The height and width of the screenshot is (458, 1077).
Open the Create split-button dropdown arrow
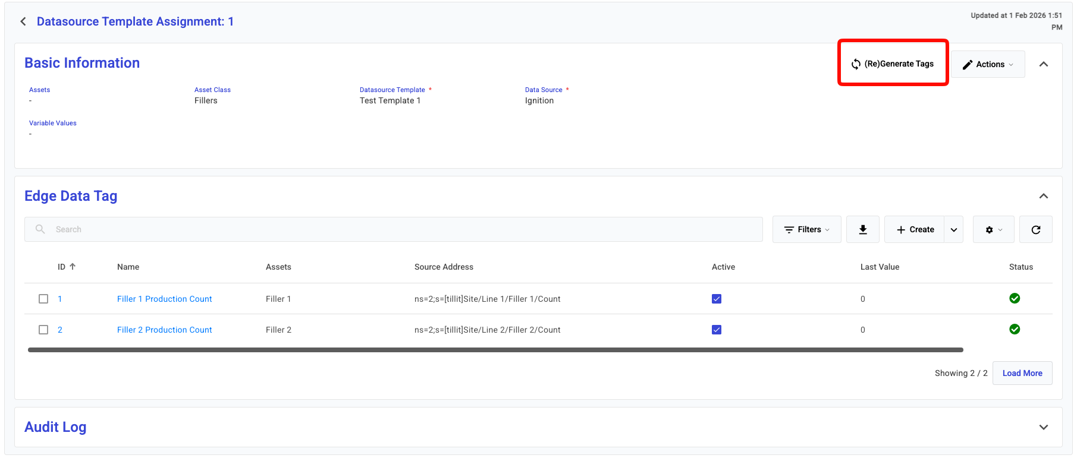tap(954, 230)
